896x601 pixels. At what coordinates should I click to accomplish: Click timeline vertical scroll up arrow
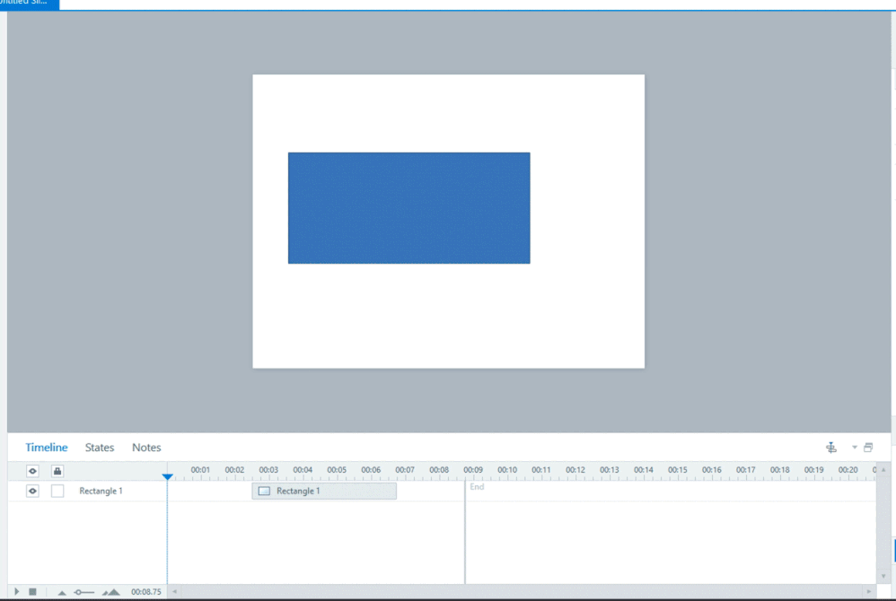tap(883, 470)
